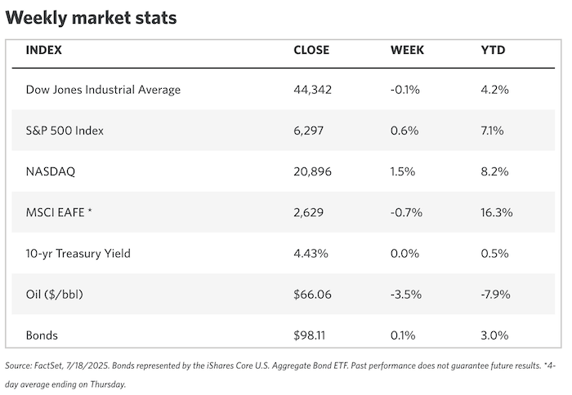Select the MSCI EAFE row label
Viewport: 572px width, 395px height.
pyautogui.click(x=60, y=212)
